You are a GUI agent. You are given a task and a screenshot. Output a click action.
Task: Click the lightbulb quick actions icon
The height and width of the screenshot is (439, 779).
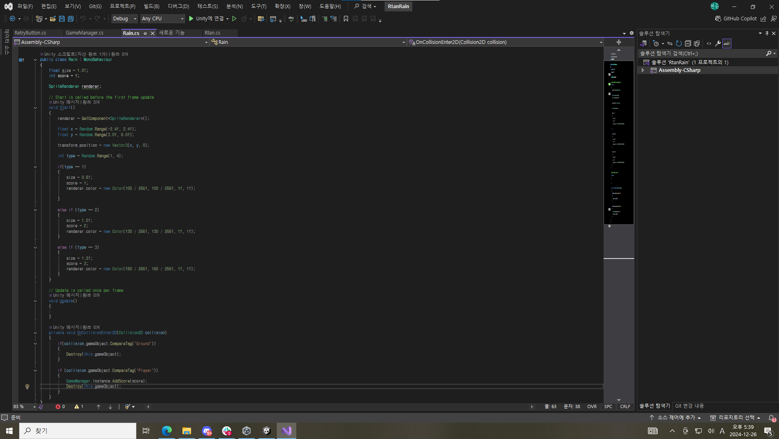point(27,387)
